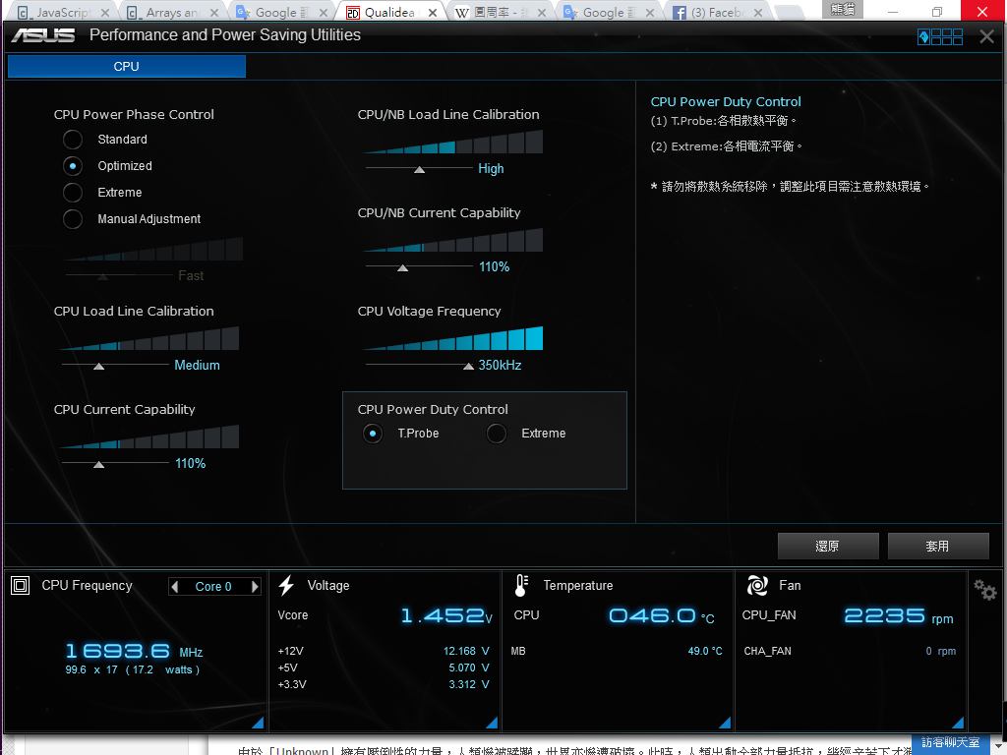Click the Fan icon in monitor bar
This screenshot has height=755, width=1007.
pos(757,586)
